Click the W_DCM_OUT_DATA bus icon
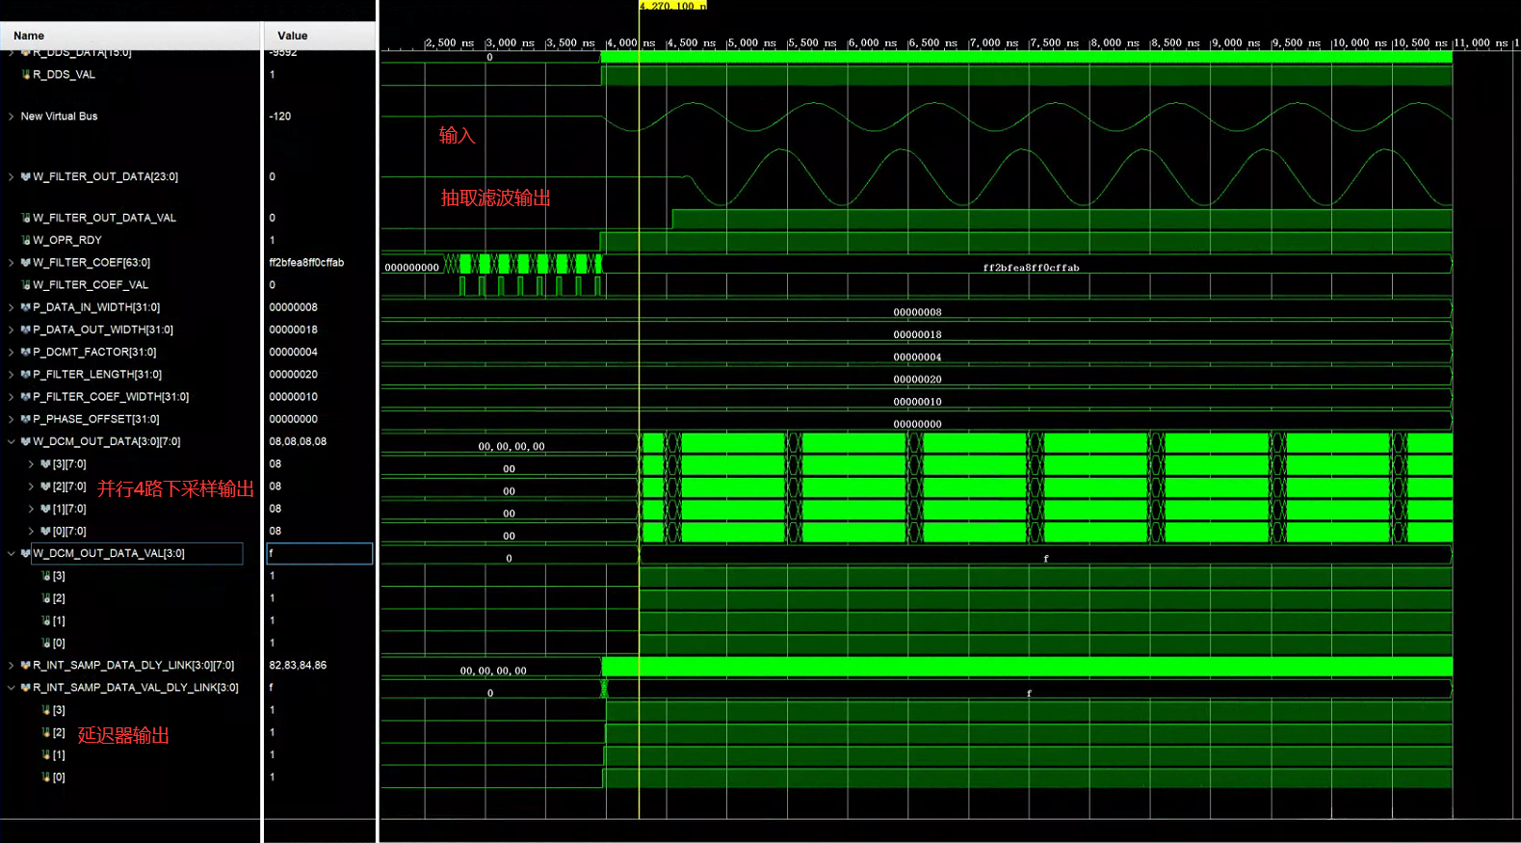 pyautogui.click(x=26, y=442)
